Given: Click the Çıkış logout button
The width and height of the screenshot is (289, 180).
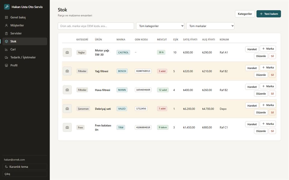Looking at the screenshot, I should tap(25, 174).
